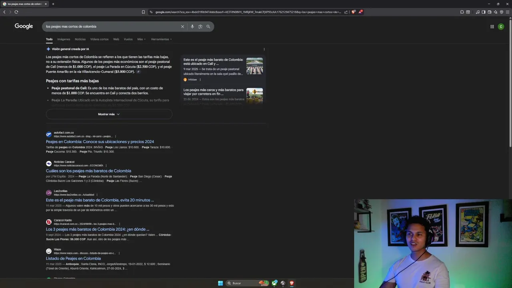Expand AI overview with Mostrar más

pyautogui.click(x=109, y=114)
